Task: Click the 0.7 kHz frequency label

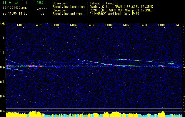Action: [x=3, y=97]
